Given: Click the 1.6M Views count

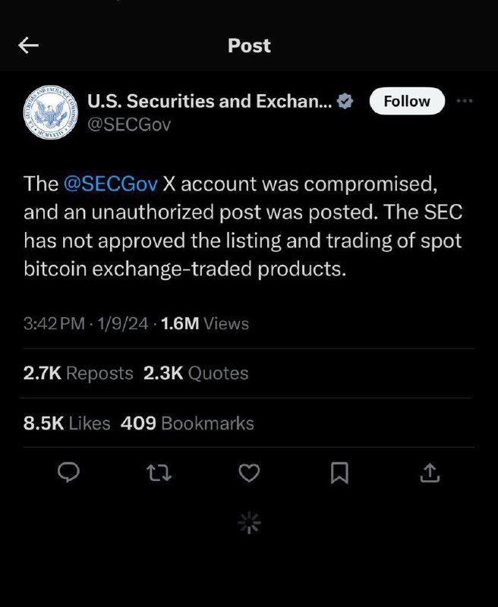Looking at the screenshot, I should 205,324.
